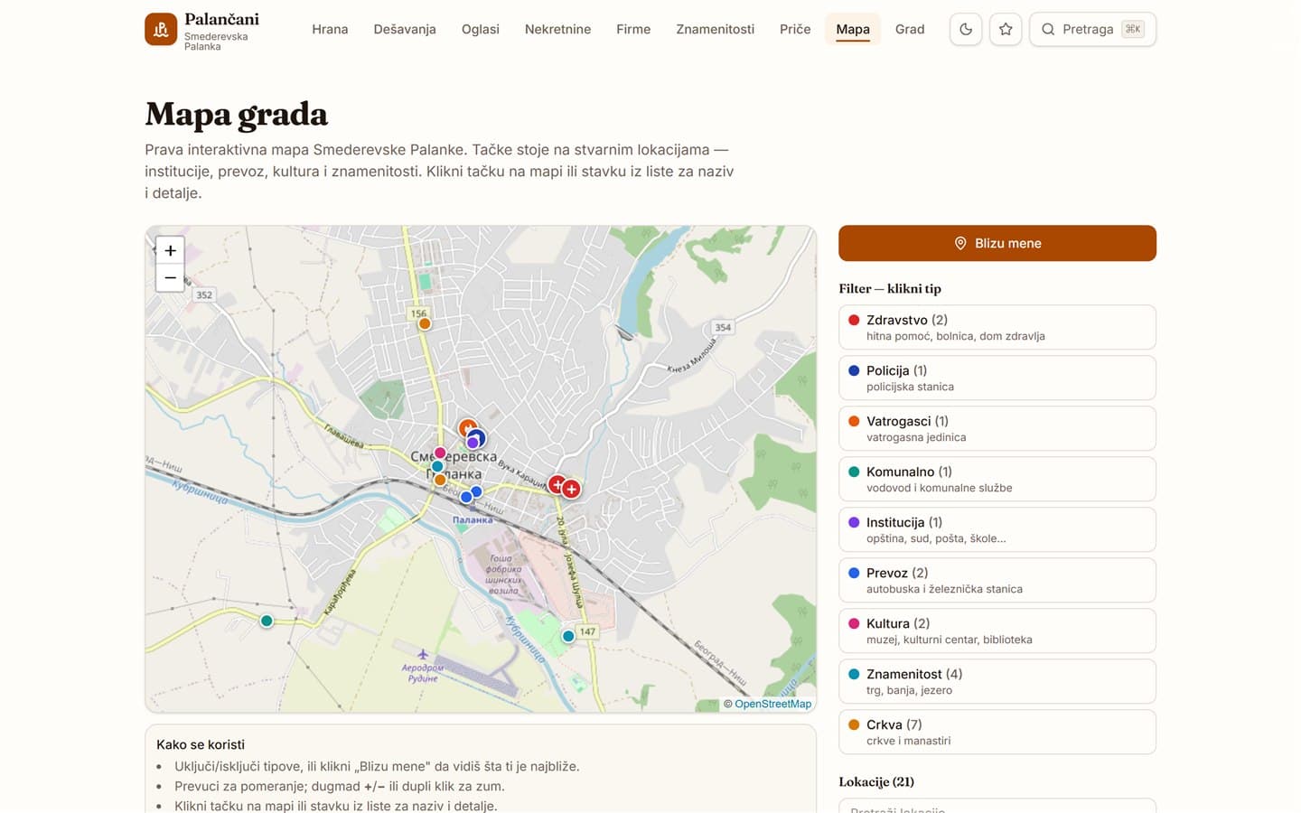The height and width of the screenshot is (813, 1301).
Task: Open the Pretraga search box
Action: (1092, 29)
